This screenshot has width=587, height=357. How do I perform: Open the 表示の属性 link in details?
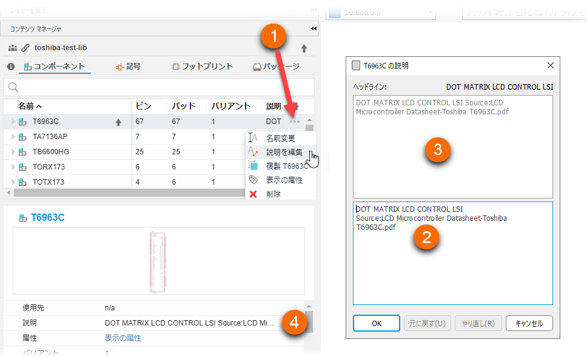(x=122, y=338)
